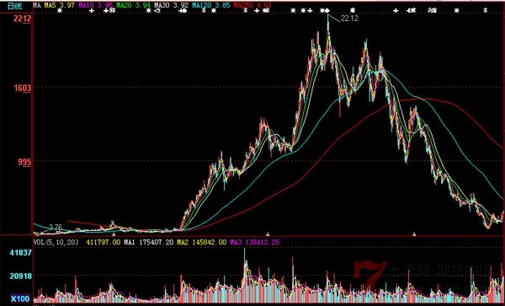Click the plus info marker below MA250 label
Viewport: 505px width, 306px height.
pos(257,11)
